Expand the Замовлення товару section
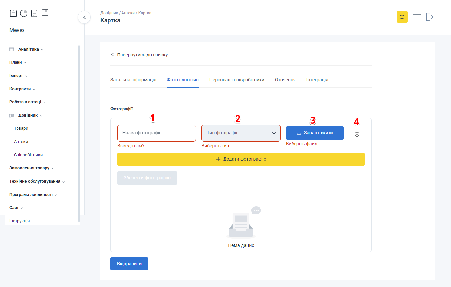 click(x=31, y=168)
